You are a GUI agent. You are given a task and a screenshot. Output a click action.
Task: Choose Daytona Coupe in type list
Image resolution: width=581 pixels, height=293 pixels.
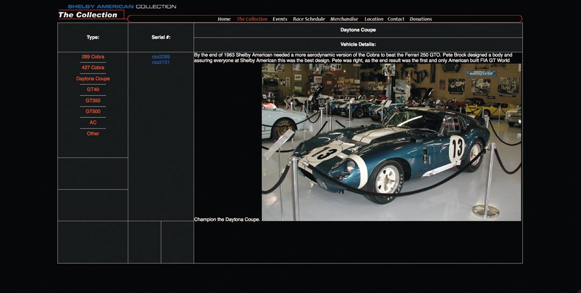pyautogui.click(x=93, y=78)
